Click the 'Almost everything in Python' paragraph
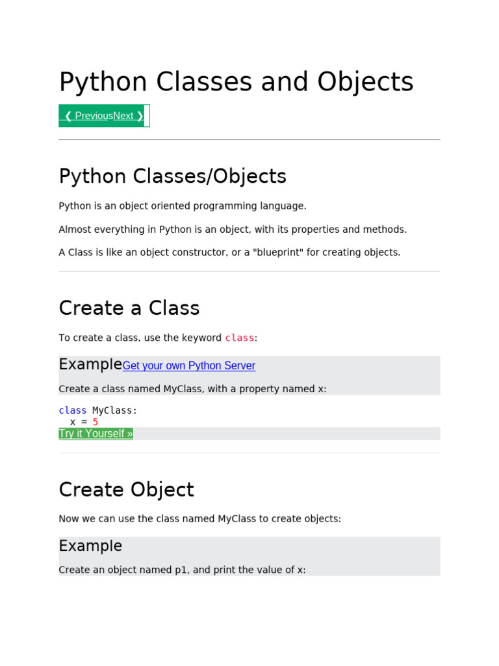This screenshot has height=666, width=499. tap(233, 230)
